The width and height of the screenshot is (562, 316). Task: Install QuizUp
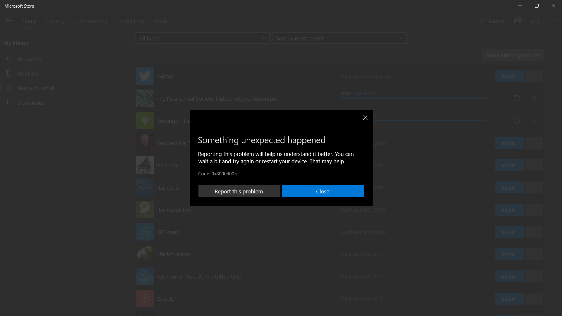(509, 299)
